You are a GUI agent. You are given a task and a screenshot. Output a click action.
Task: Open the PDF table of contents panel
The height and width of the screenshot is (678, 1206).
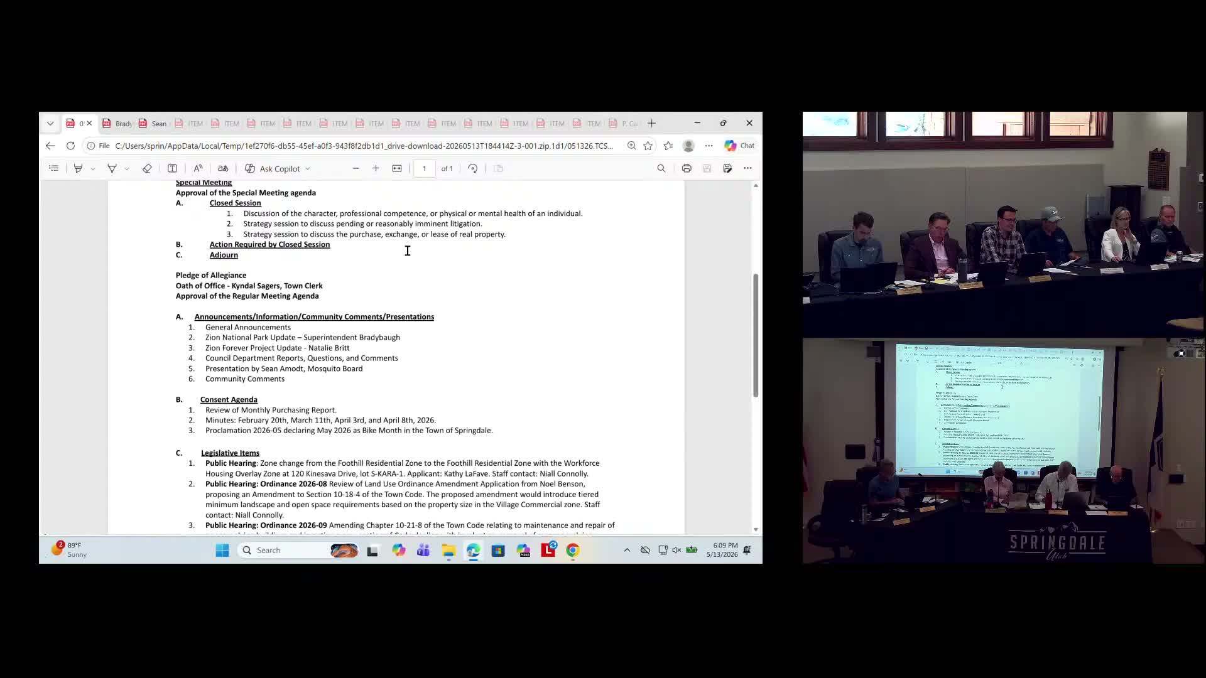coord(54,168)
